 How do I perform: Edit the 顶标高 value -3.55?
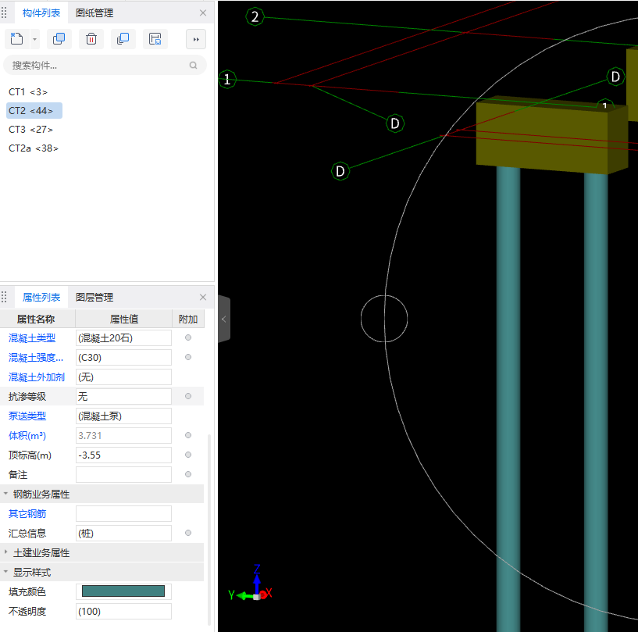[x=123, y=455]
